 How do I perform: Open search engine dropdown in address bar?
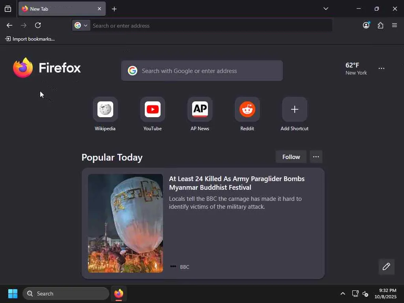click(81, 25)
